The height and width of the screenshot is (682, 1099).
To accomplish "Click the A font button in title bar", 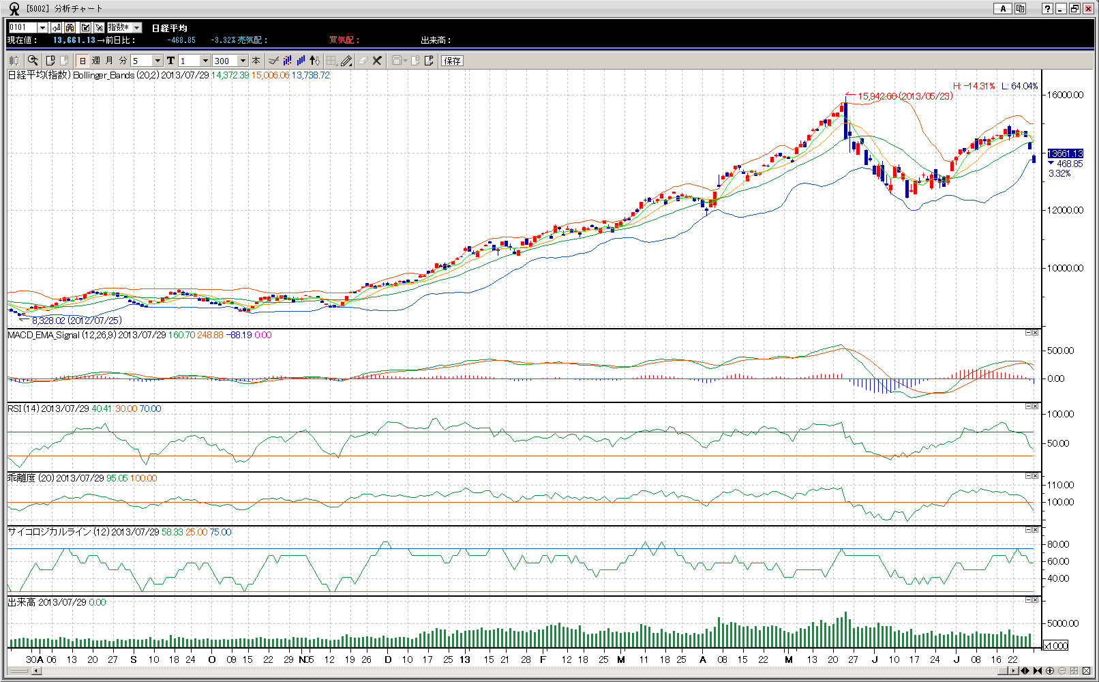I will click(x=1002, y=9).
